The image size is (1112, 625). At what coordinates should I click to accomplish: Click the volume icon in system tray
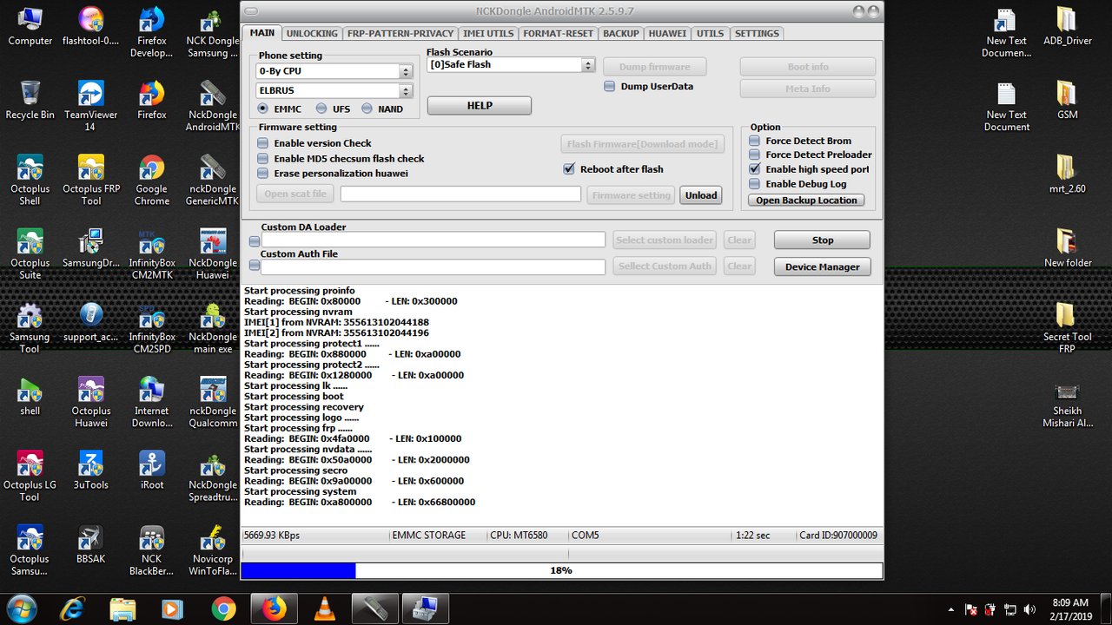click(1030, 609)
